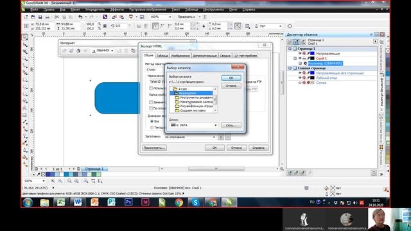Open InDesign from the taskbar
The height and width of the screenshot is (231, 411).
point(145,203)
